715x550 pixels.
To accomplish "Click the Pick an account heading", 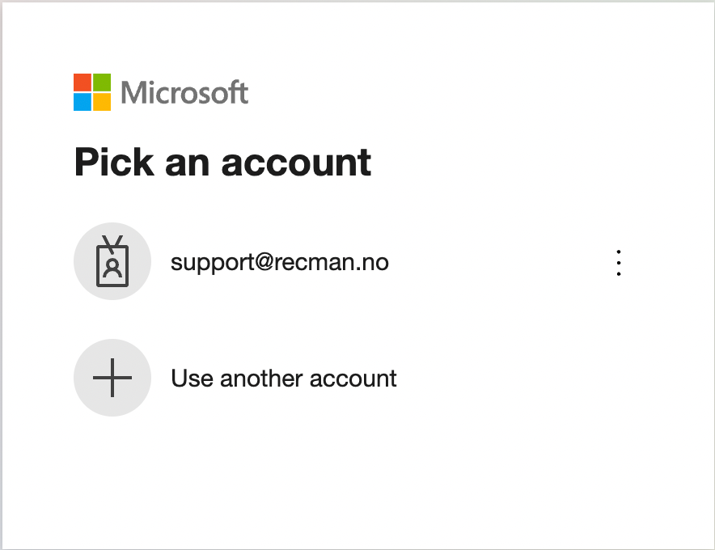I will [222, 162].
